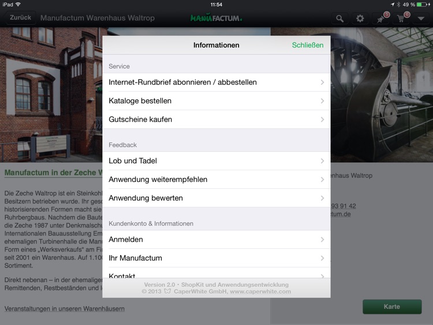Viewport: 433px width, 325px height.
Task: Click the Informationen dialog title
Action: click(216, 45)
